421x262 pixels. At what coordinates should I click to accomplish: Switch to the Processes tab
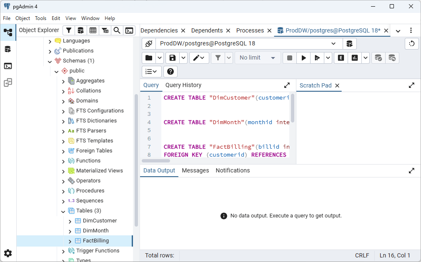coord(250,30)
